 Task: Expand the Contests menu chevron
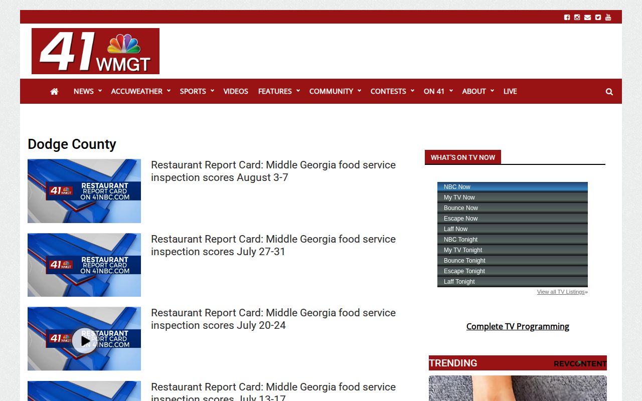412,91
